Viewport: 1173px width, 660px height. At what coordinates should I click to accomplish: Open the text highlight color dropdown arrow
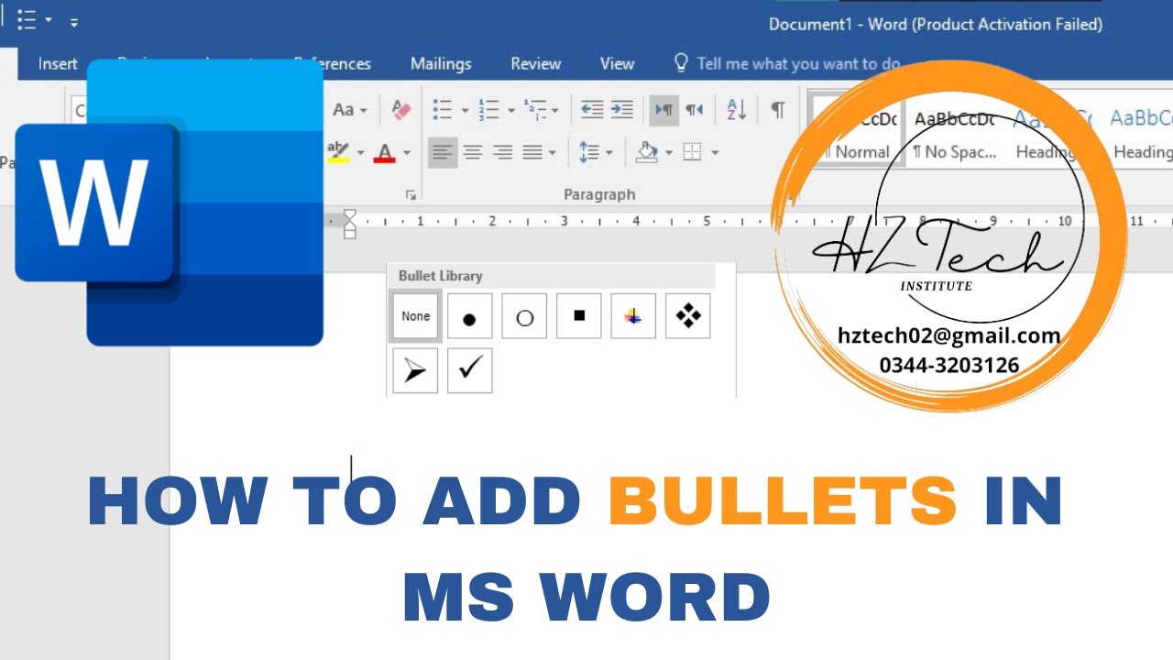pos(360,153)
